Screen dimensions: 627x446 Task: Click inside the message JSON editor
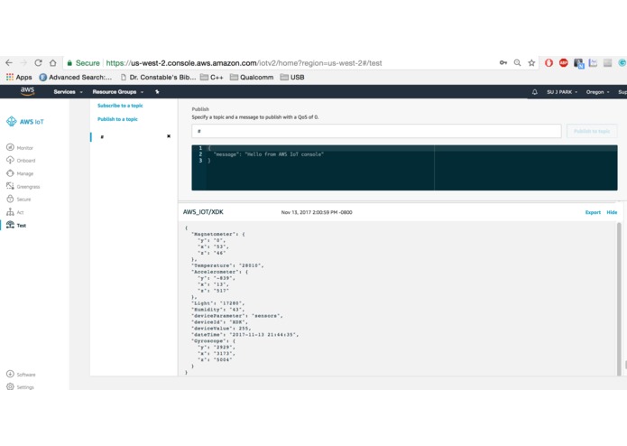point(404,168)
